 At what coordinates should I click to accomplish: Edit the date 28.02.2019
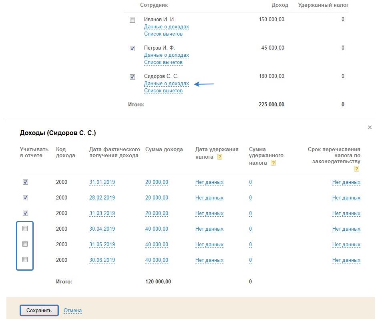tap(102, 198)
